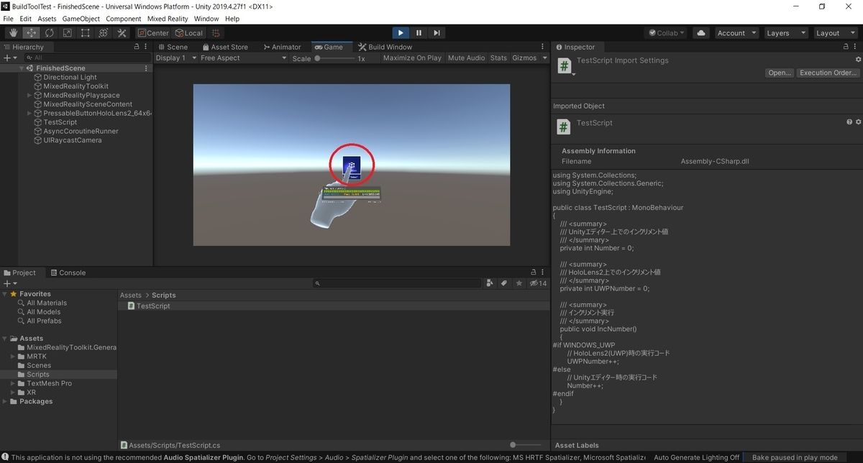
Task: Switch to the Scene tab
Action: pos(172,47)
